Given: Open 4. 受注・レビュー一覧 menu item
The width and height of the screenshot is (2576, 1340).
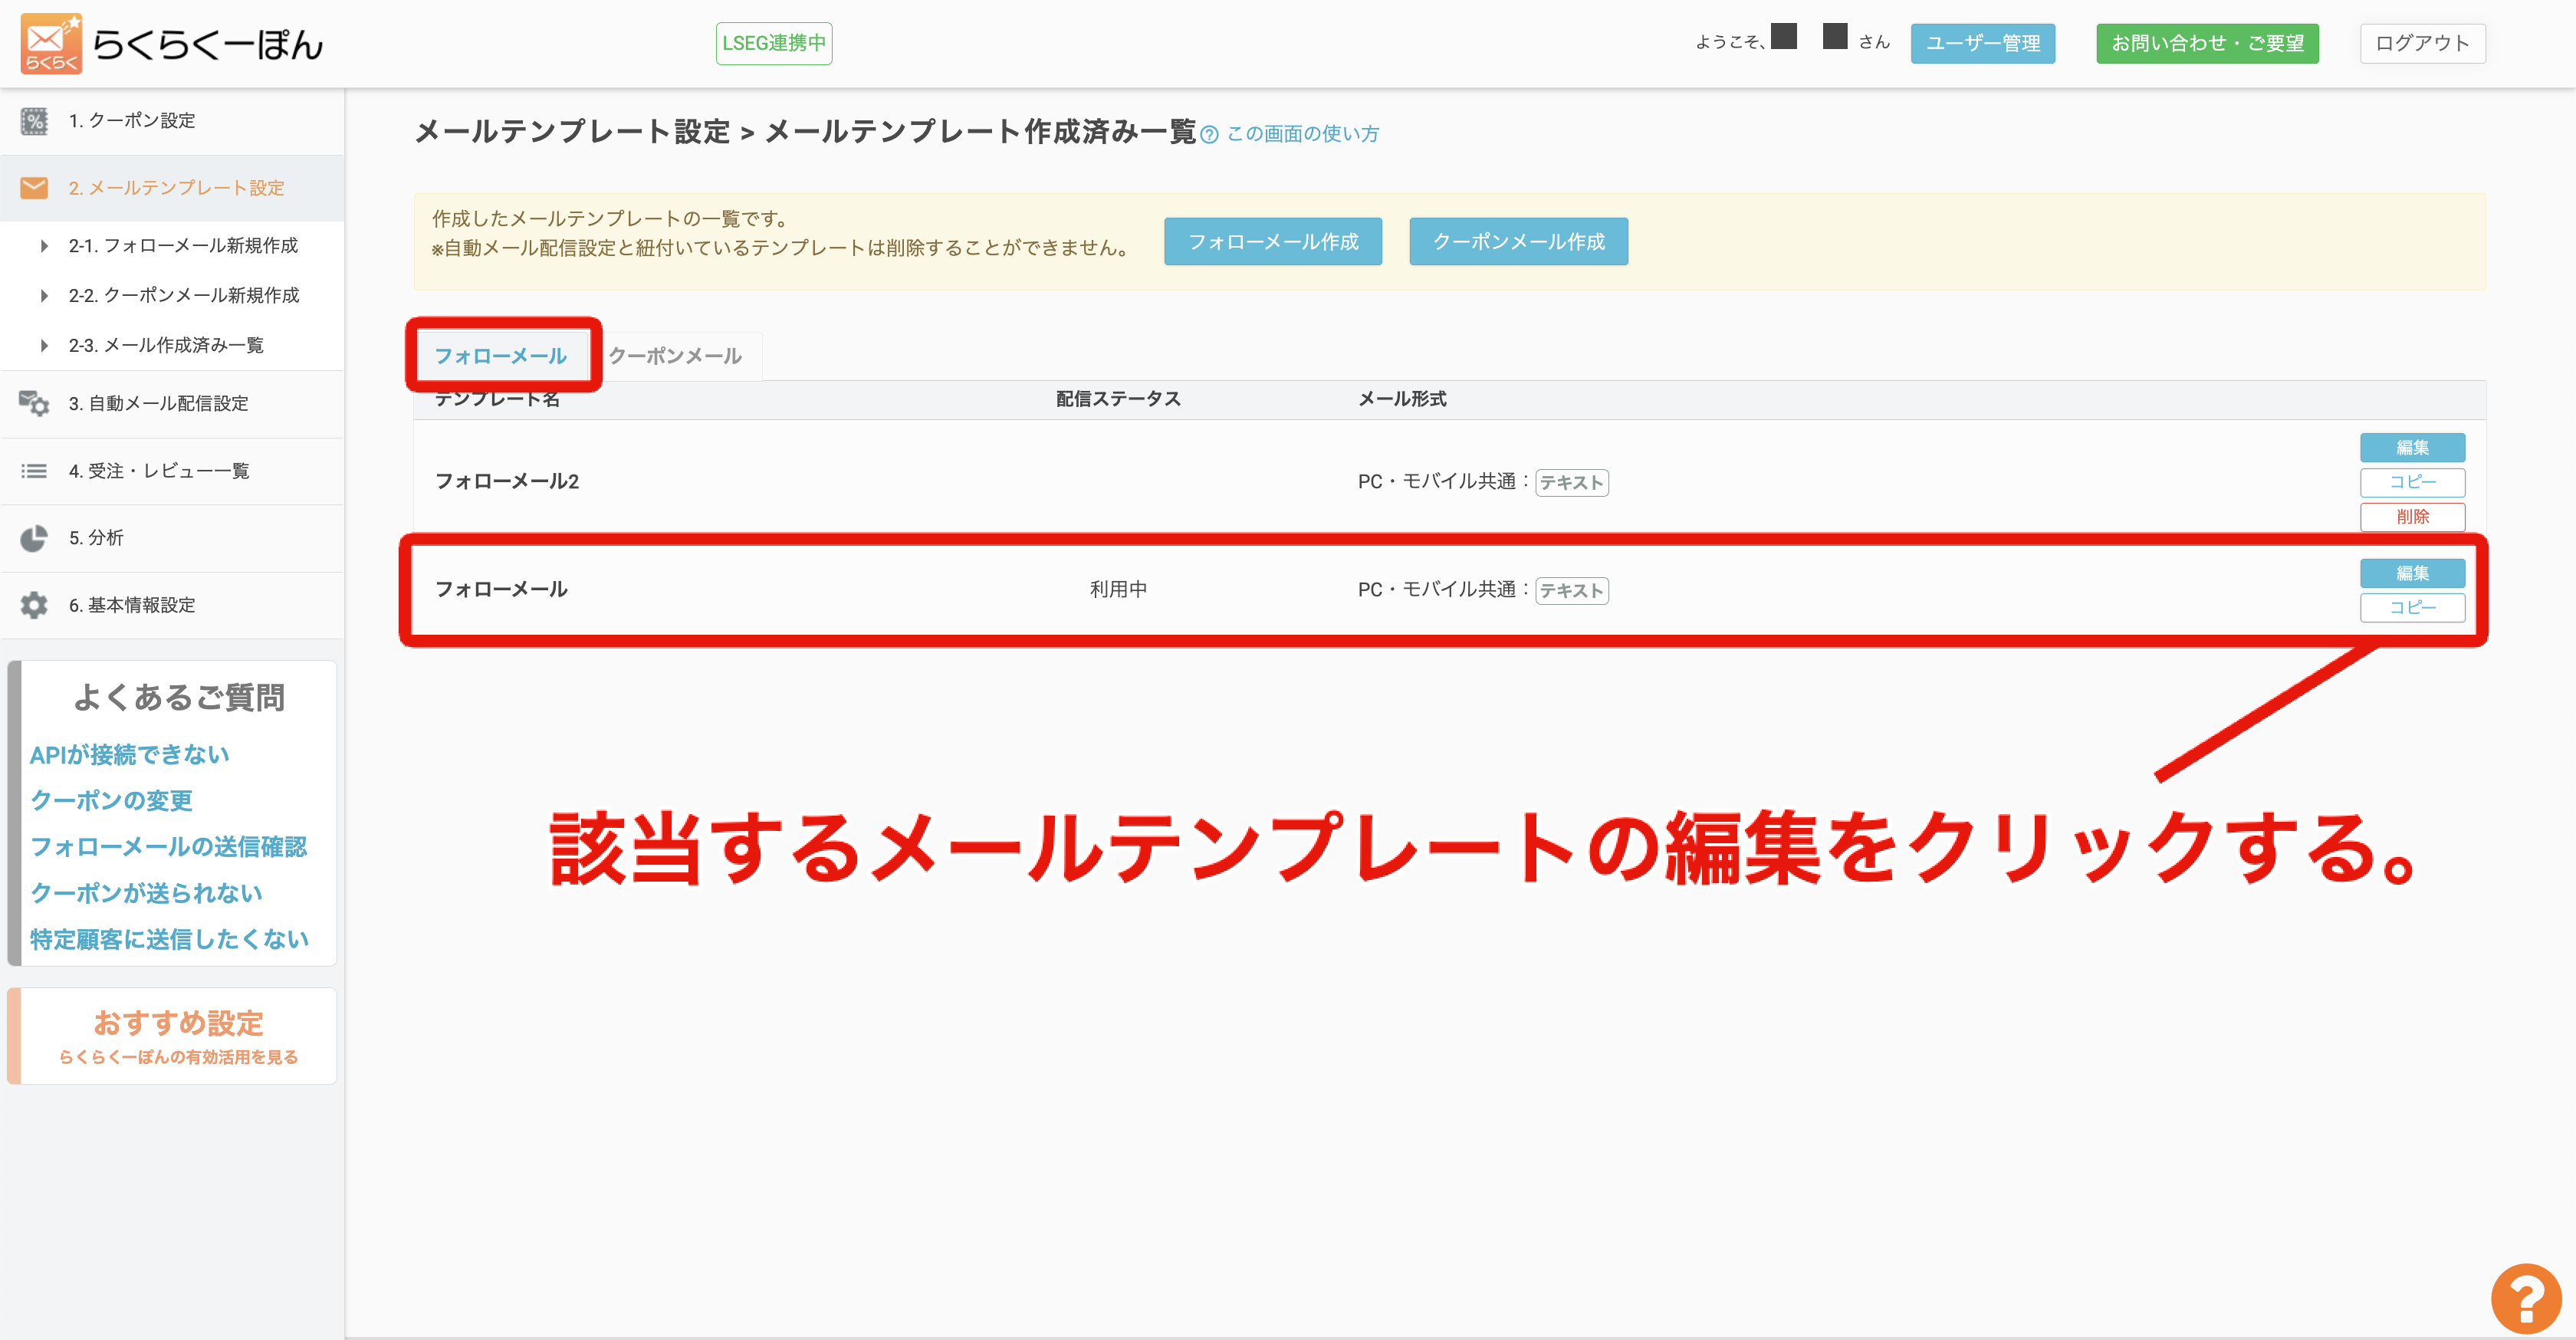Looking at the screenshot, I should [x=172, y=471].
